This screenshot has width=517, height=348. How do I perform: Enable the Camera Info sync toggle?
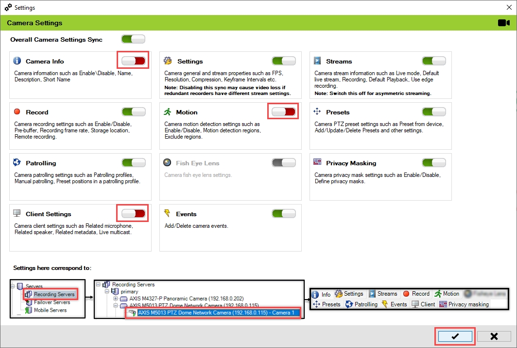[134, 61]
